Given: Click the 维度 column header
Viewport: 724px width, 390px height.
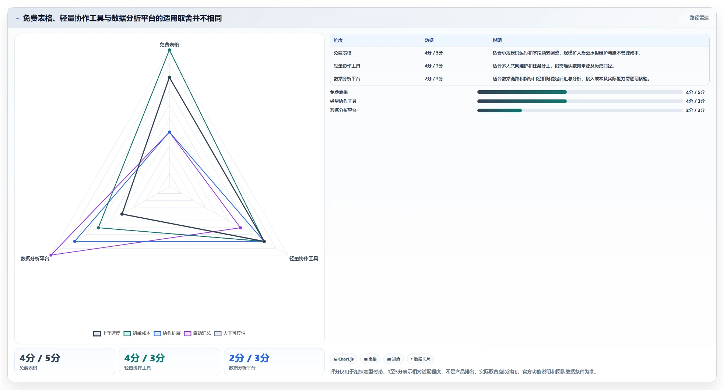Looking at the screenshot, I should pyautogui.click(x=338, y=41).
